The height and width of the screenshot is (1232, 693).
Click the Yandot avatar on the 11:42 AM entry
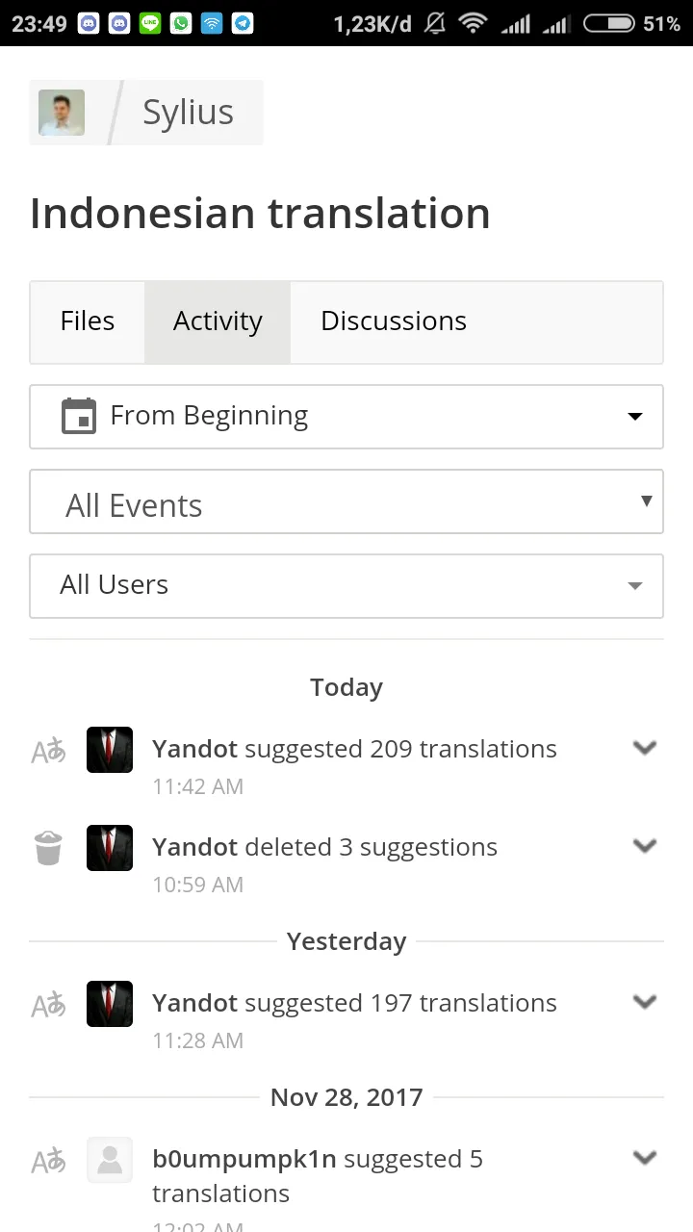coord(110,750)
